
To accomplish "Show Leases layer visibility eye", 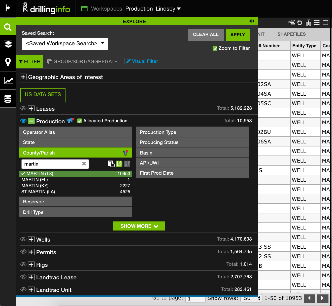I will [23, 108].
